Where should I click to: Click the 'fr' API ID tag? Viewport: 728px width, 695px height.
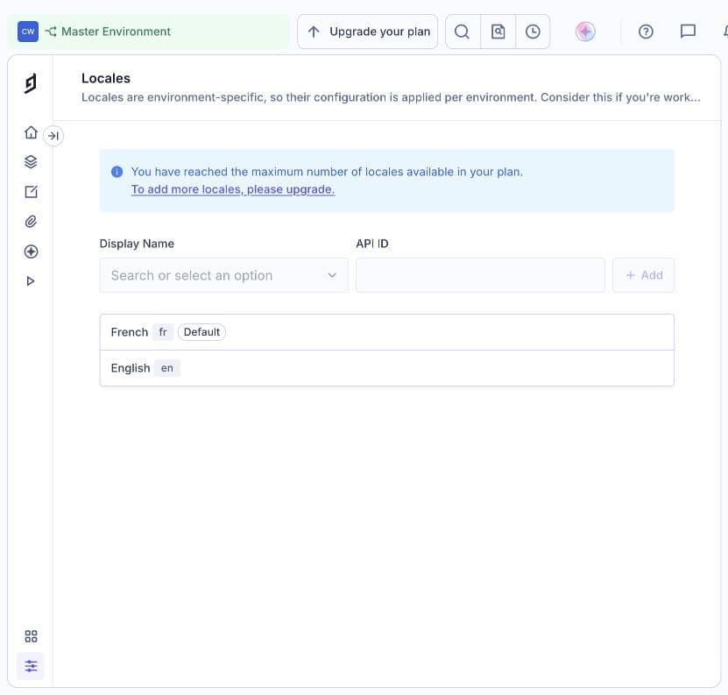[x=163, y=332]
